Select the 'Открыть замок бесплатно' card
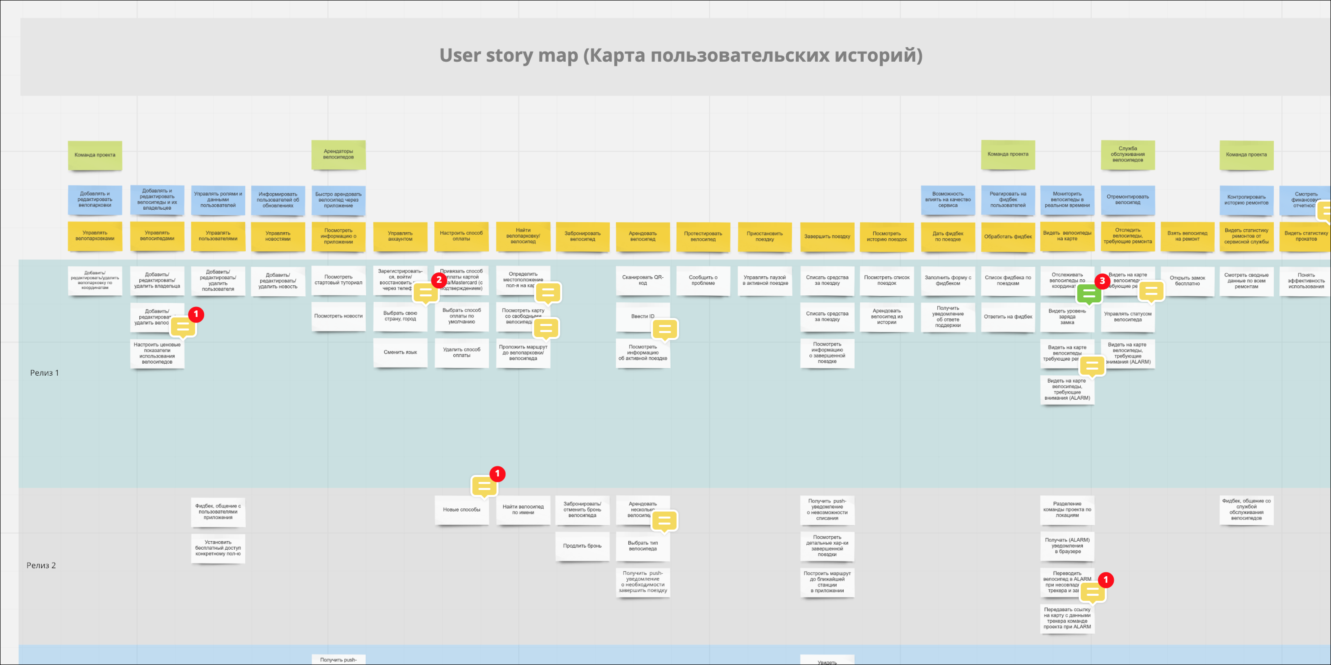Screen dimensions: 1331x665 click(1187, 281)
